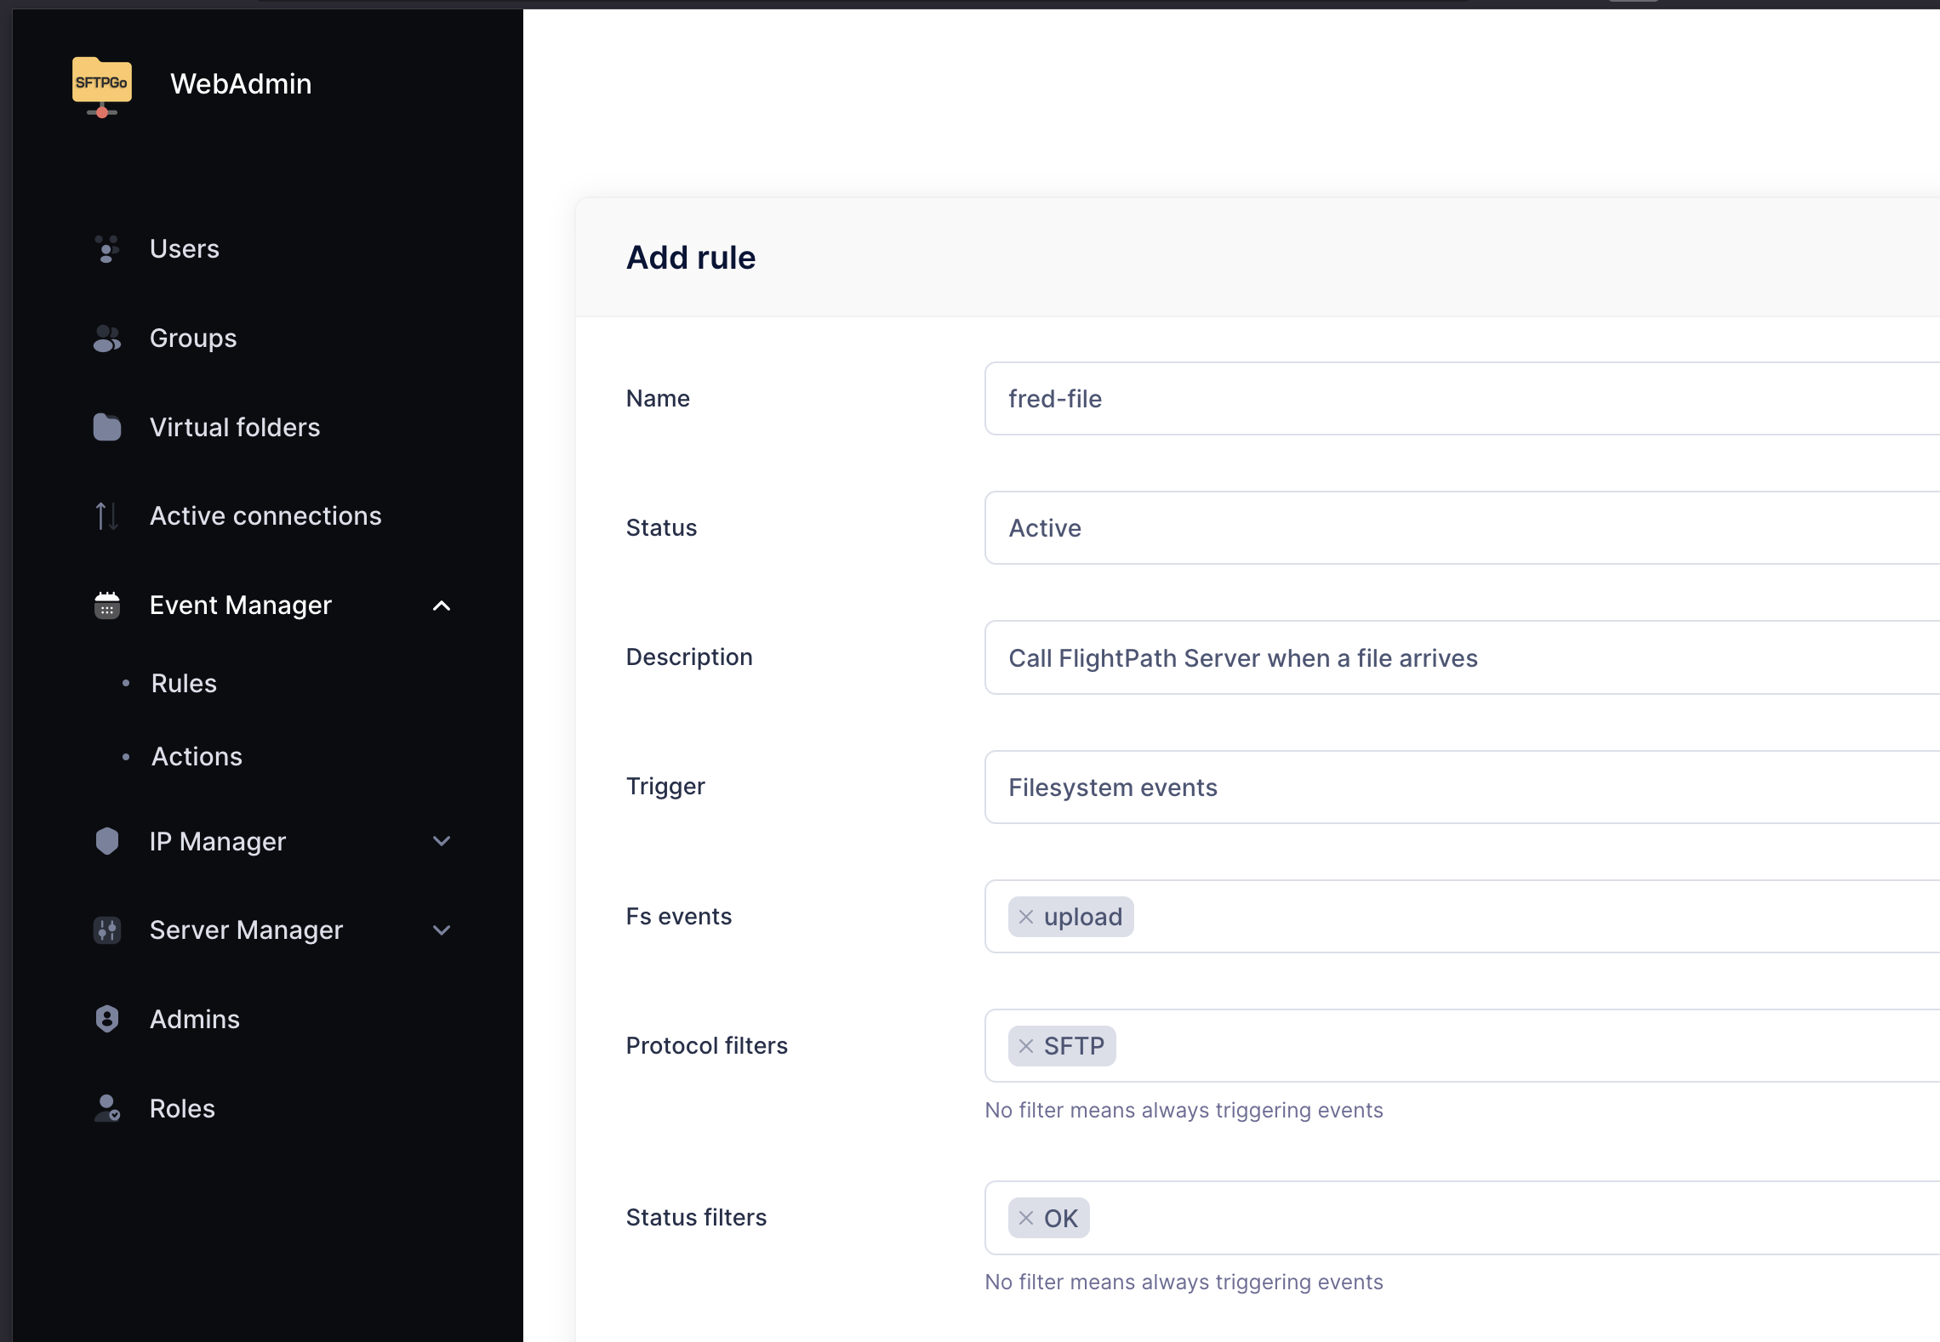Click the Virtual folders folder icon
Screen dimensions: 1940x1342
pyautogui.click(x=106, y=427)
